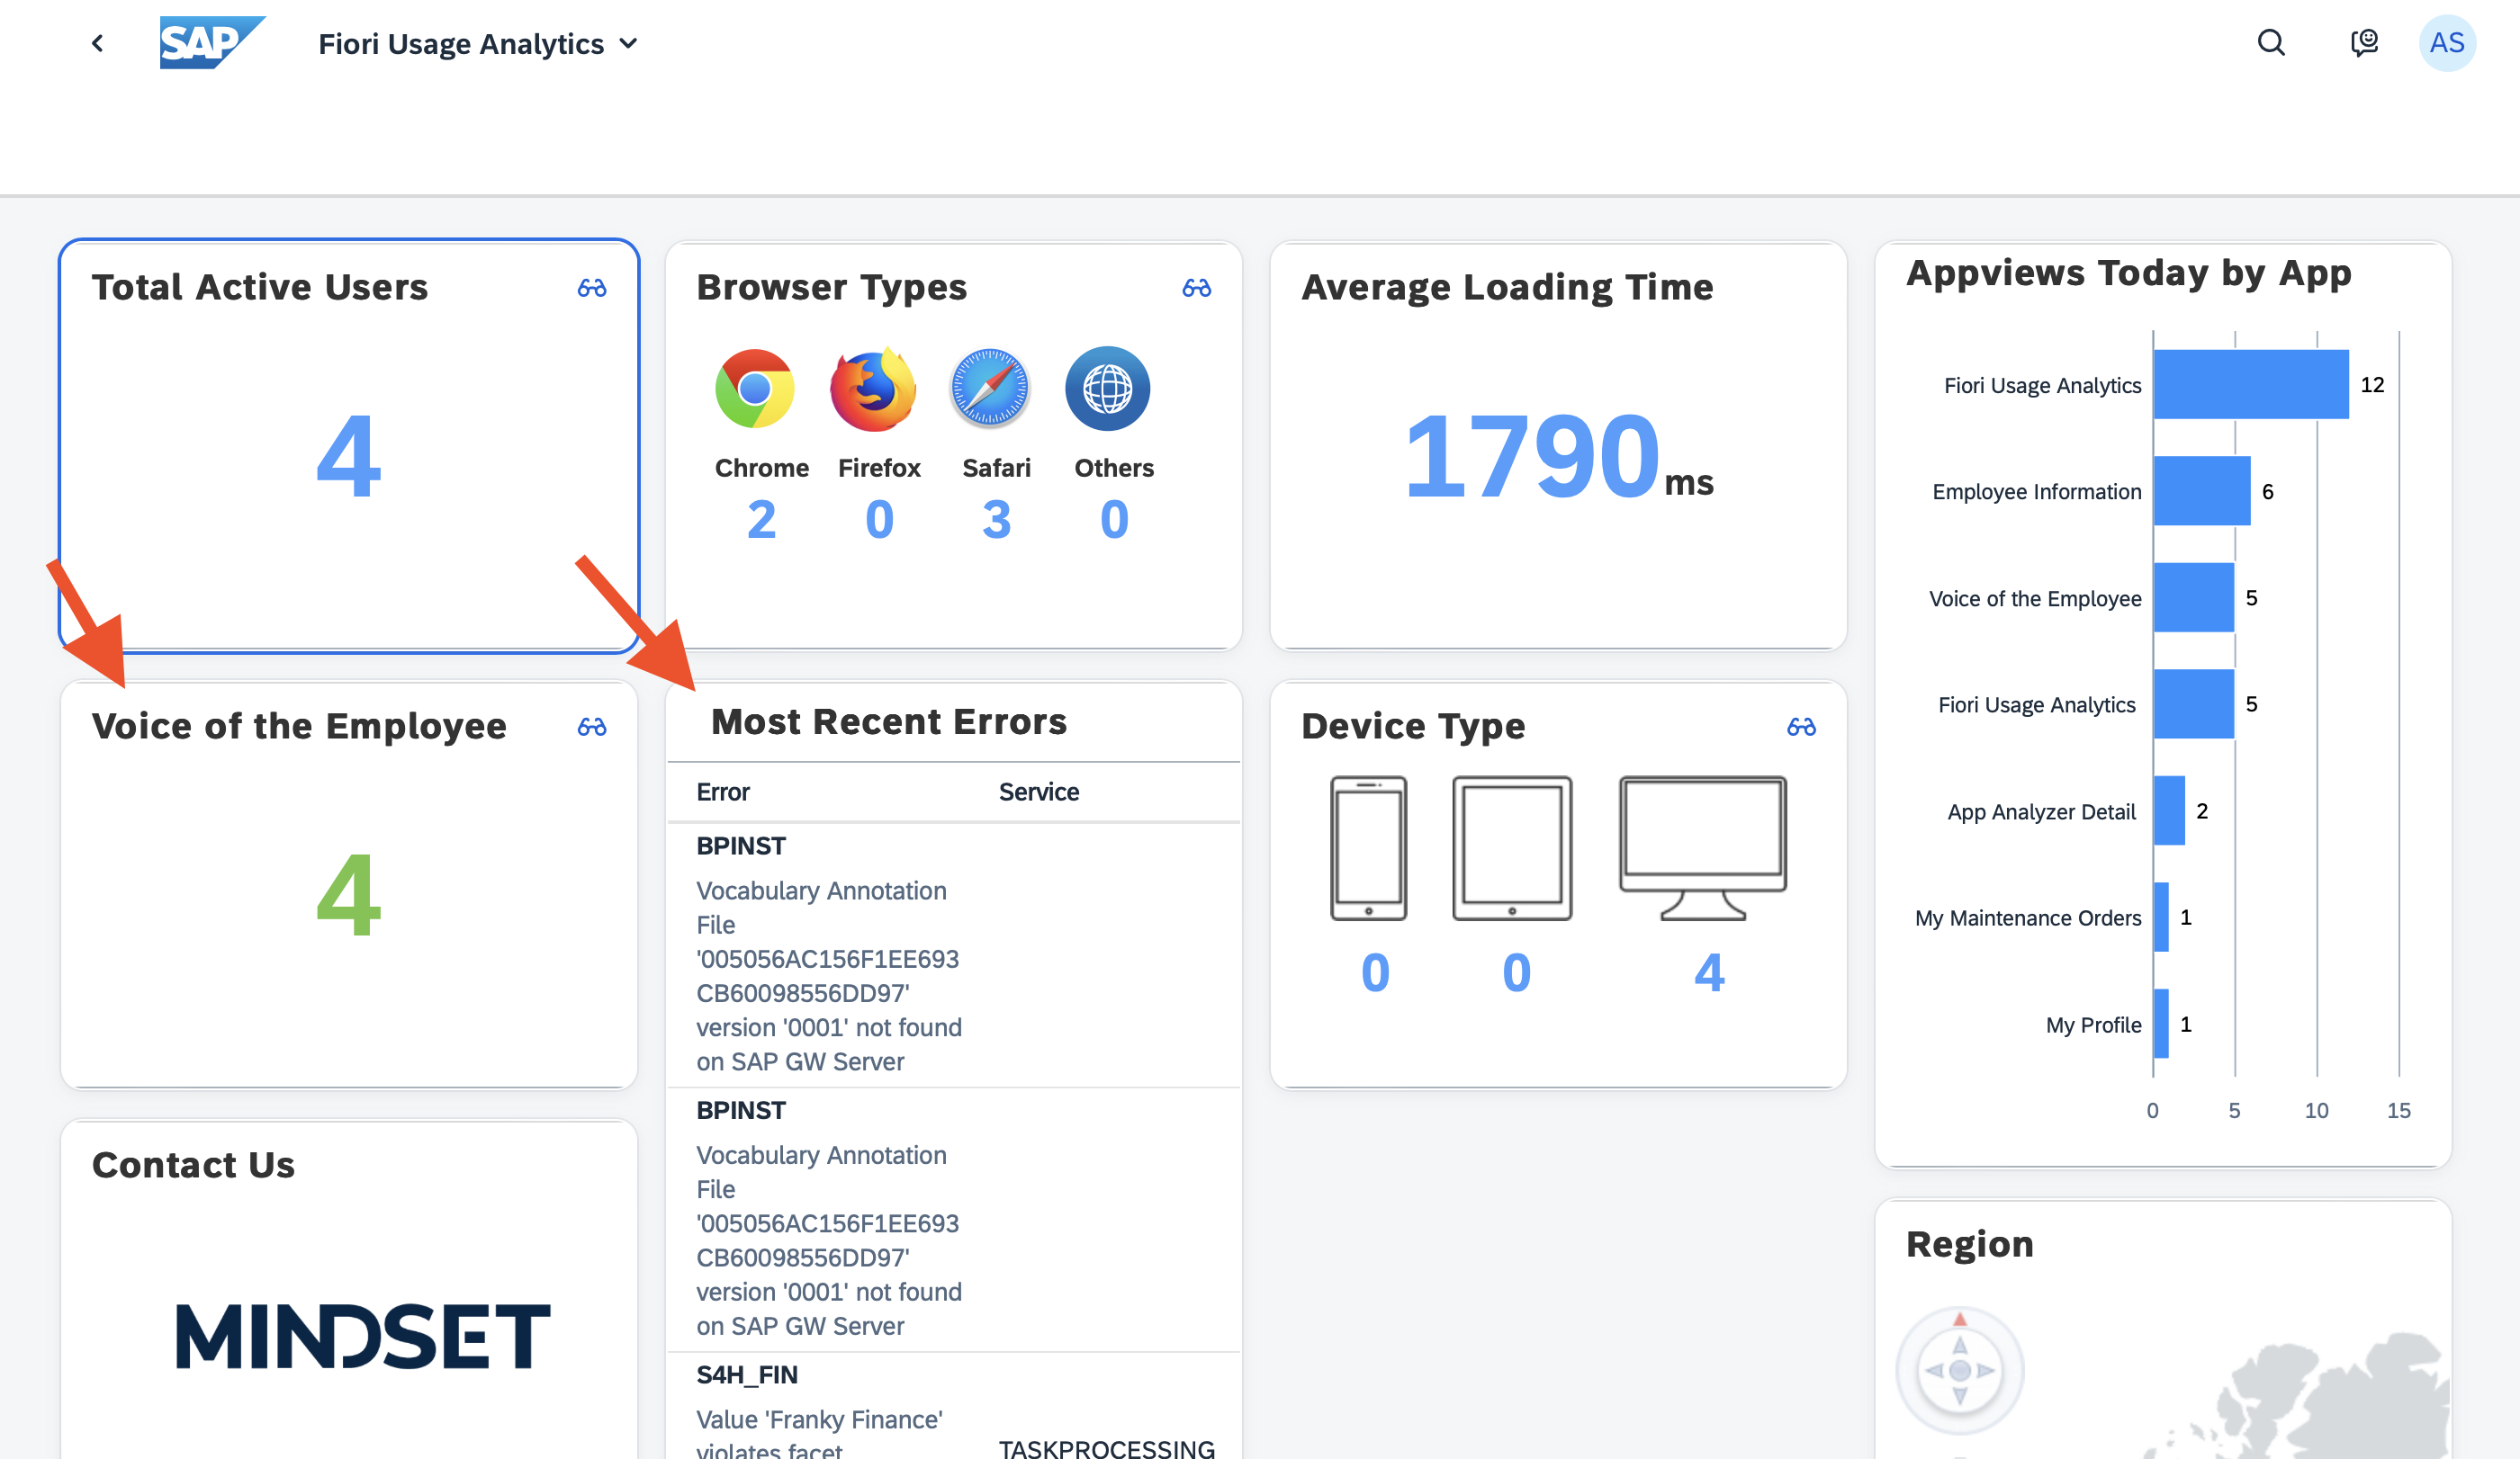Select the Firefox browser icon
2520x1459 pixels.
(x=872, y=389)
